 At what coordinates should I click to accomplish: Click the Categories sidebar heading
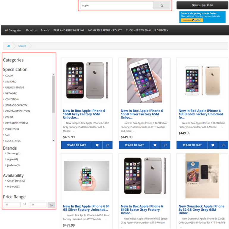point(13,60)
